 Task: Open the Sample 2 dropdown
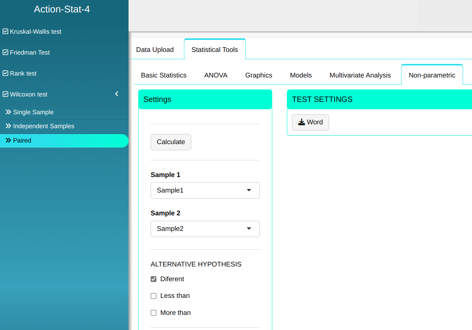[x=205, y=229]
